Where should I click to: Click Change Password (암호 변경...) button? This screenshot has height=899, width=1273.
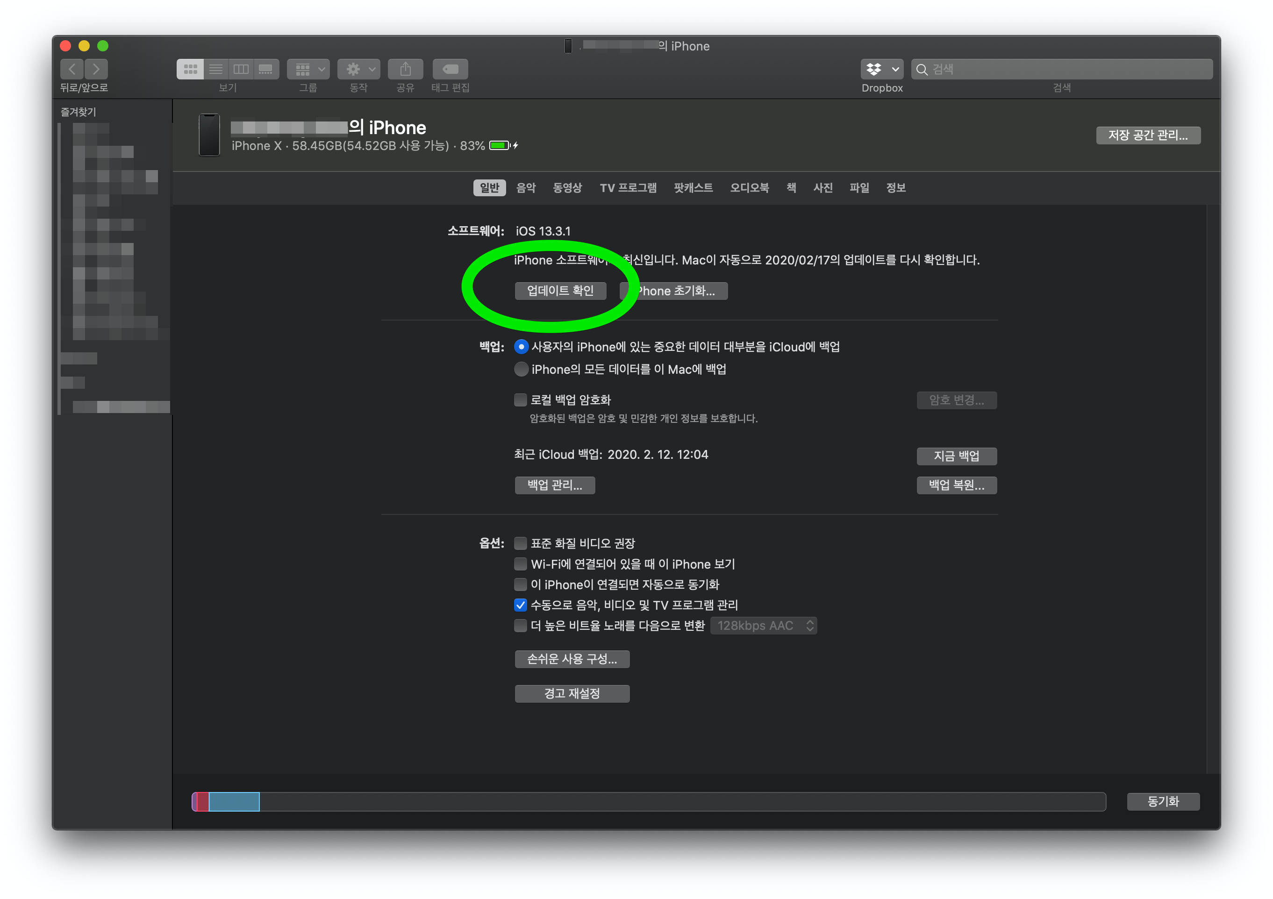coord(957,400)
